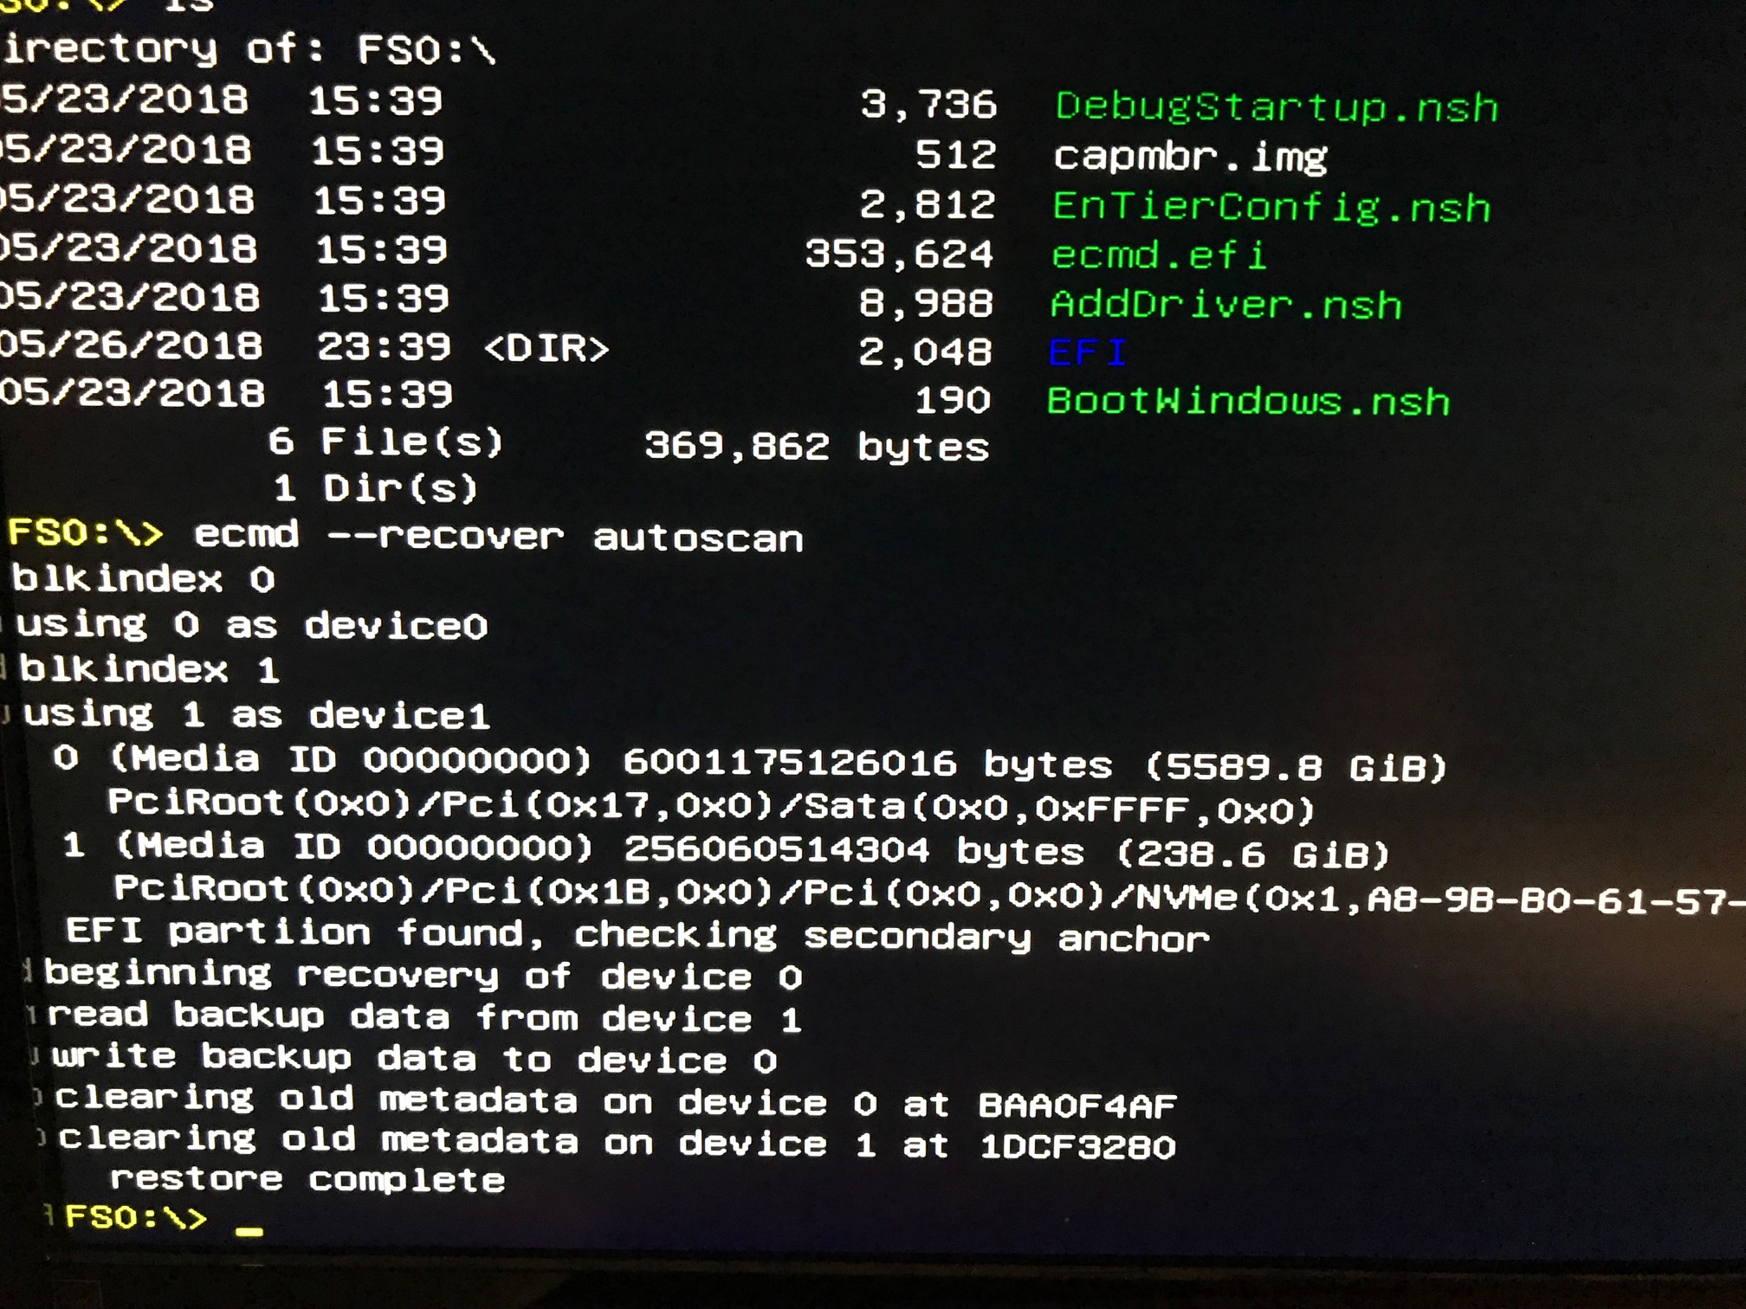
Task: Click the DebugStartup.nsh filename
Action: pos(1276,108)
